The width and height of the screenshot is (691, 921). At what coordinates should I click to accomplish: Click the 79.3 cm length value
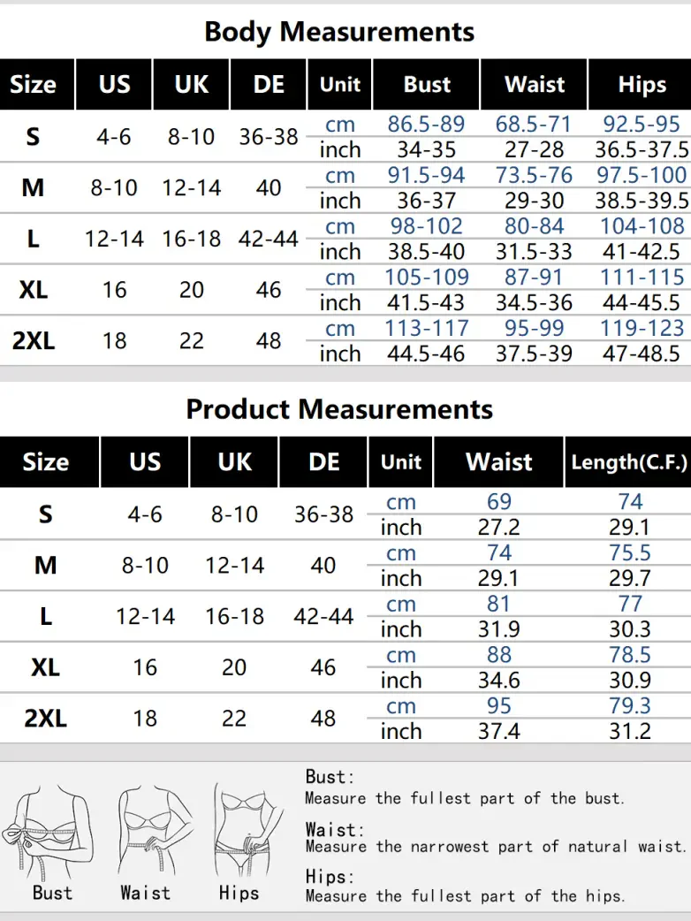click(629, 705)
